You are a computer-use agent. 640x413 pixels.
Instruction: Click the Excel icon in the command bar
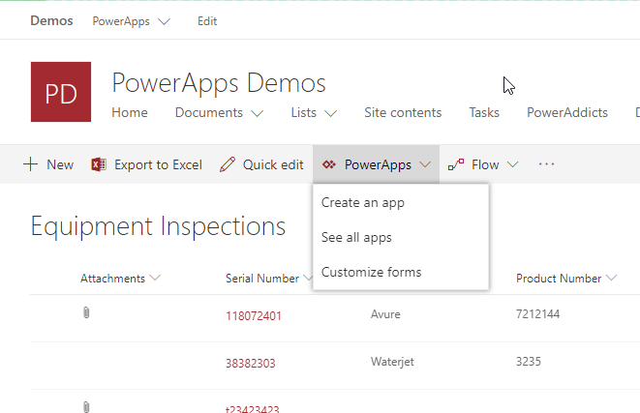coord(99,164)
